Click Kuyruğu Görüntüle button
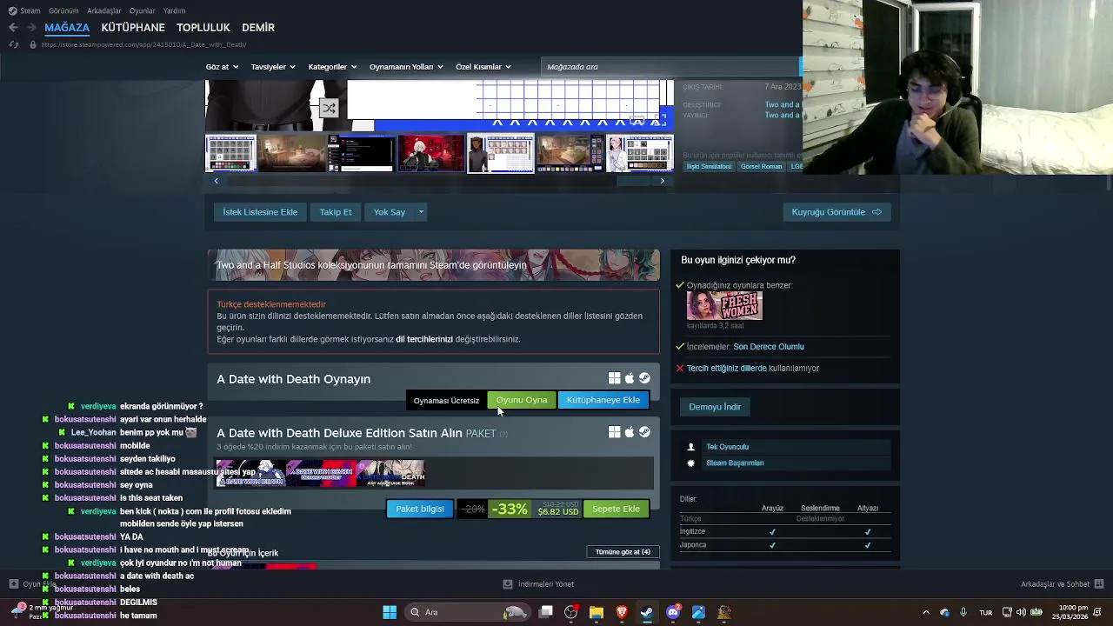1113x626 pixels. click(x=836, y=212)
